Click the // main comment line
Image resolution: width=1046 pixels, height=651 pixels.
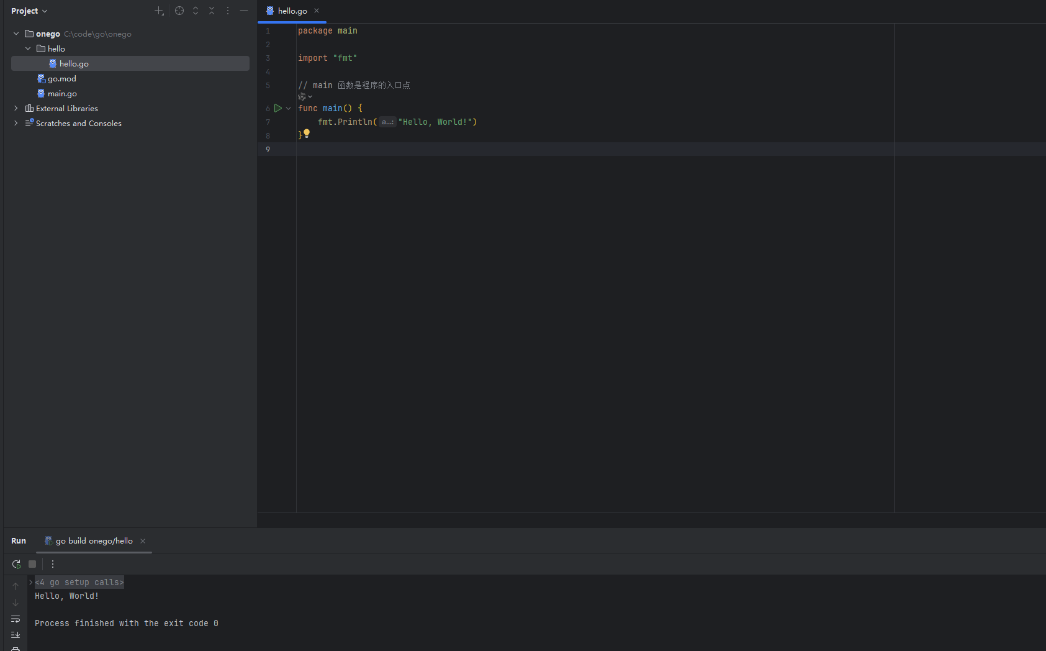[354, 85]
